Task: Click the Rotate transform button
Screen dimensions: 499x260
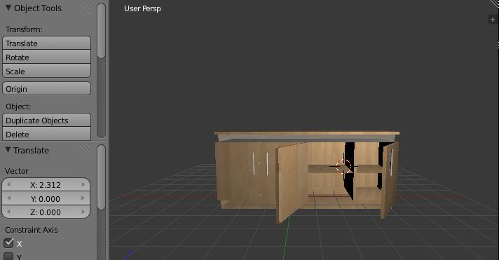Action: [x=46, y=57]
